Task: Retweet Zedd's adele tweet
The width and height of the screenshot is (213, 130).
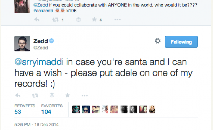Action: [x=35, y=95]
